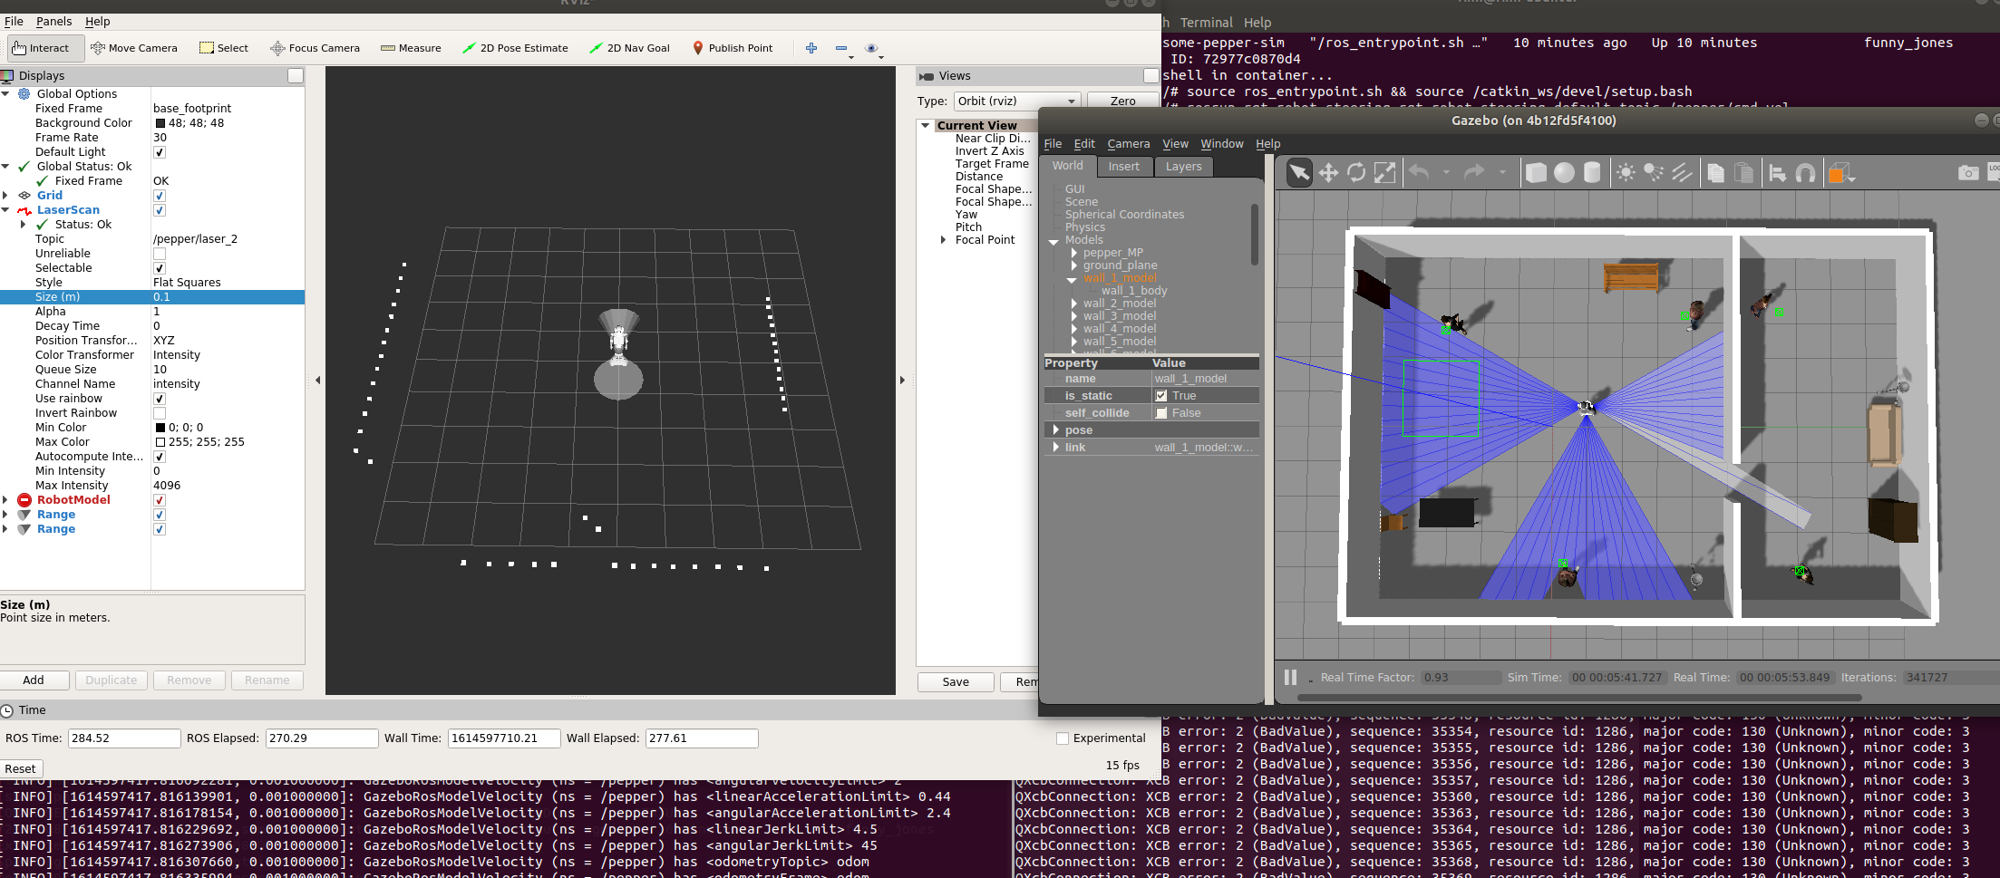Viewport: 2000px width, 878px height.
Task: Activate Publish Point tool
Action: [733, 48]
